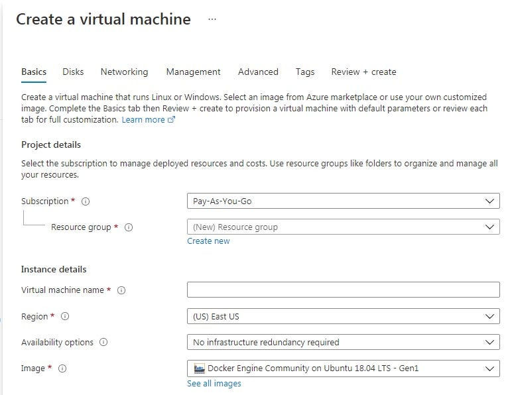Open the ellipsis menu beside the page title
The image size is (510, 395).
coord(212,19)
